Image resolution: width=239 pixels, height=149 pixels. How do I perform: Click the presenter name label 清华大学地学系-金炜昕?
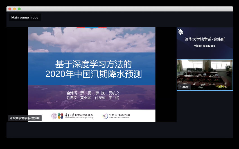pyautogui.click(x=25, y=118)
